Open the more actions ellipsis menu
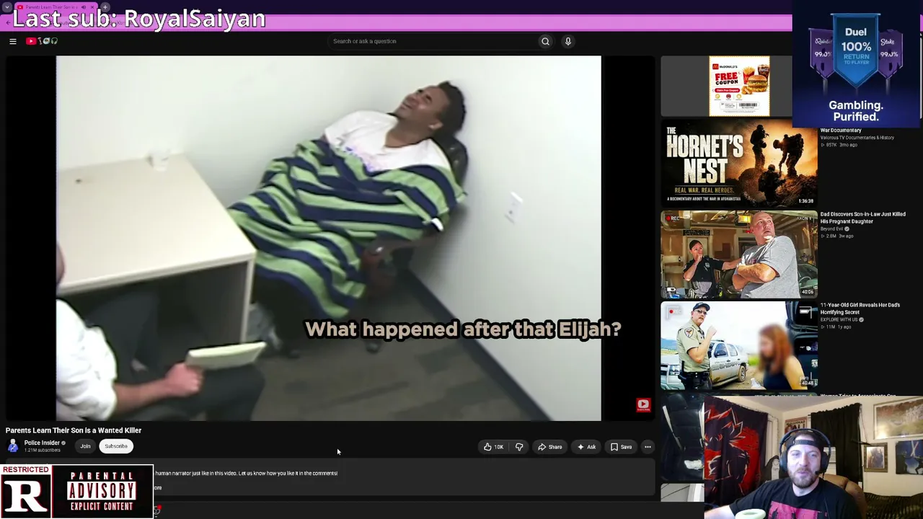 point(648,447)
